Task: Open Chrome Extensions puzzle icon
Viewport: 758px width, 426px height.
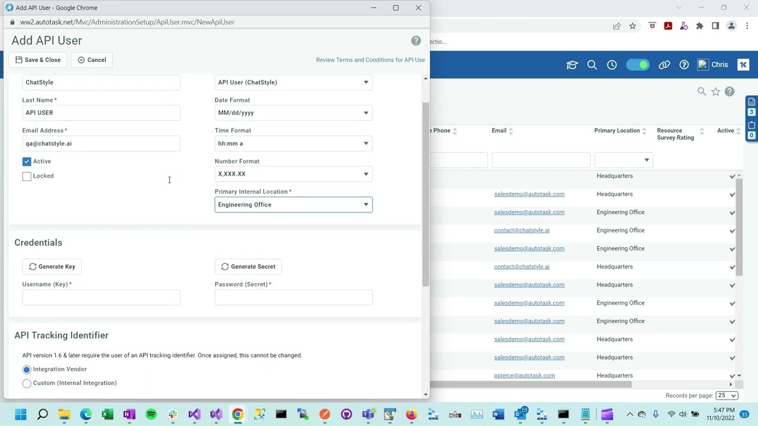Action: pyautogui.click(x=699, y=26)
